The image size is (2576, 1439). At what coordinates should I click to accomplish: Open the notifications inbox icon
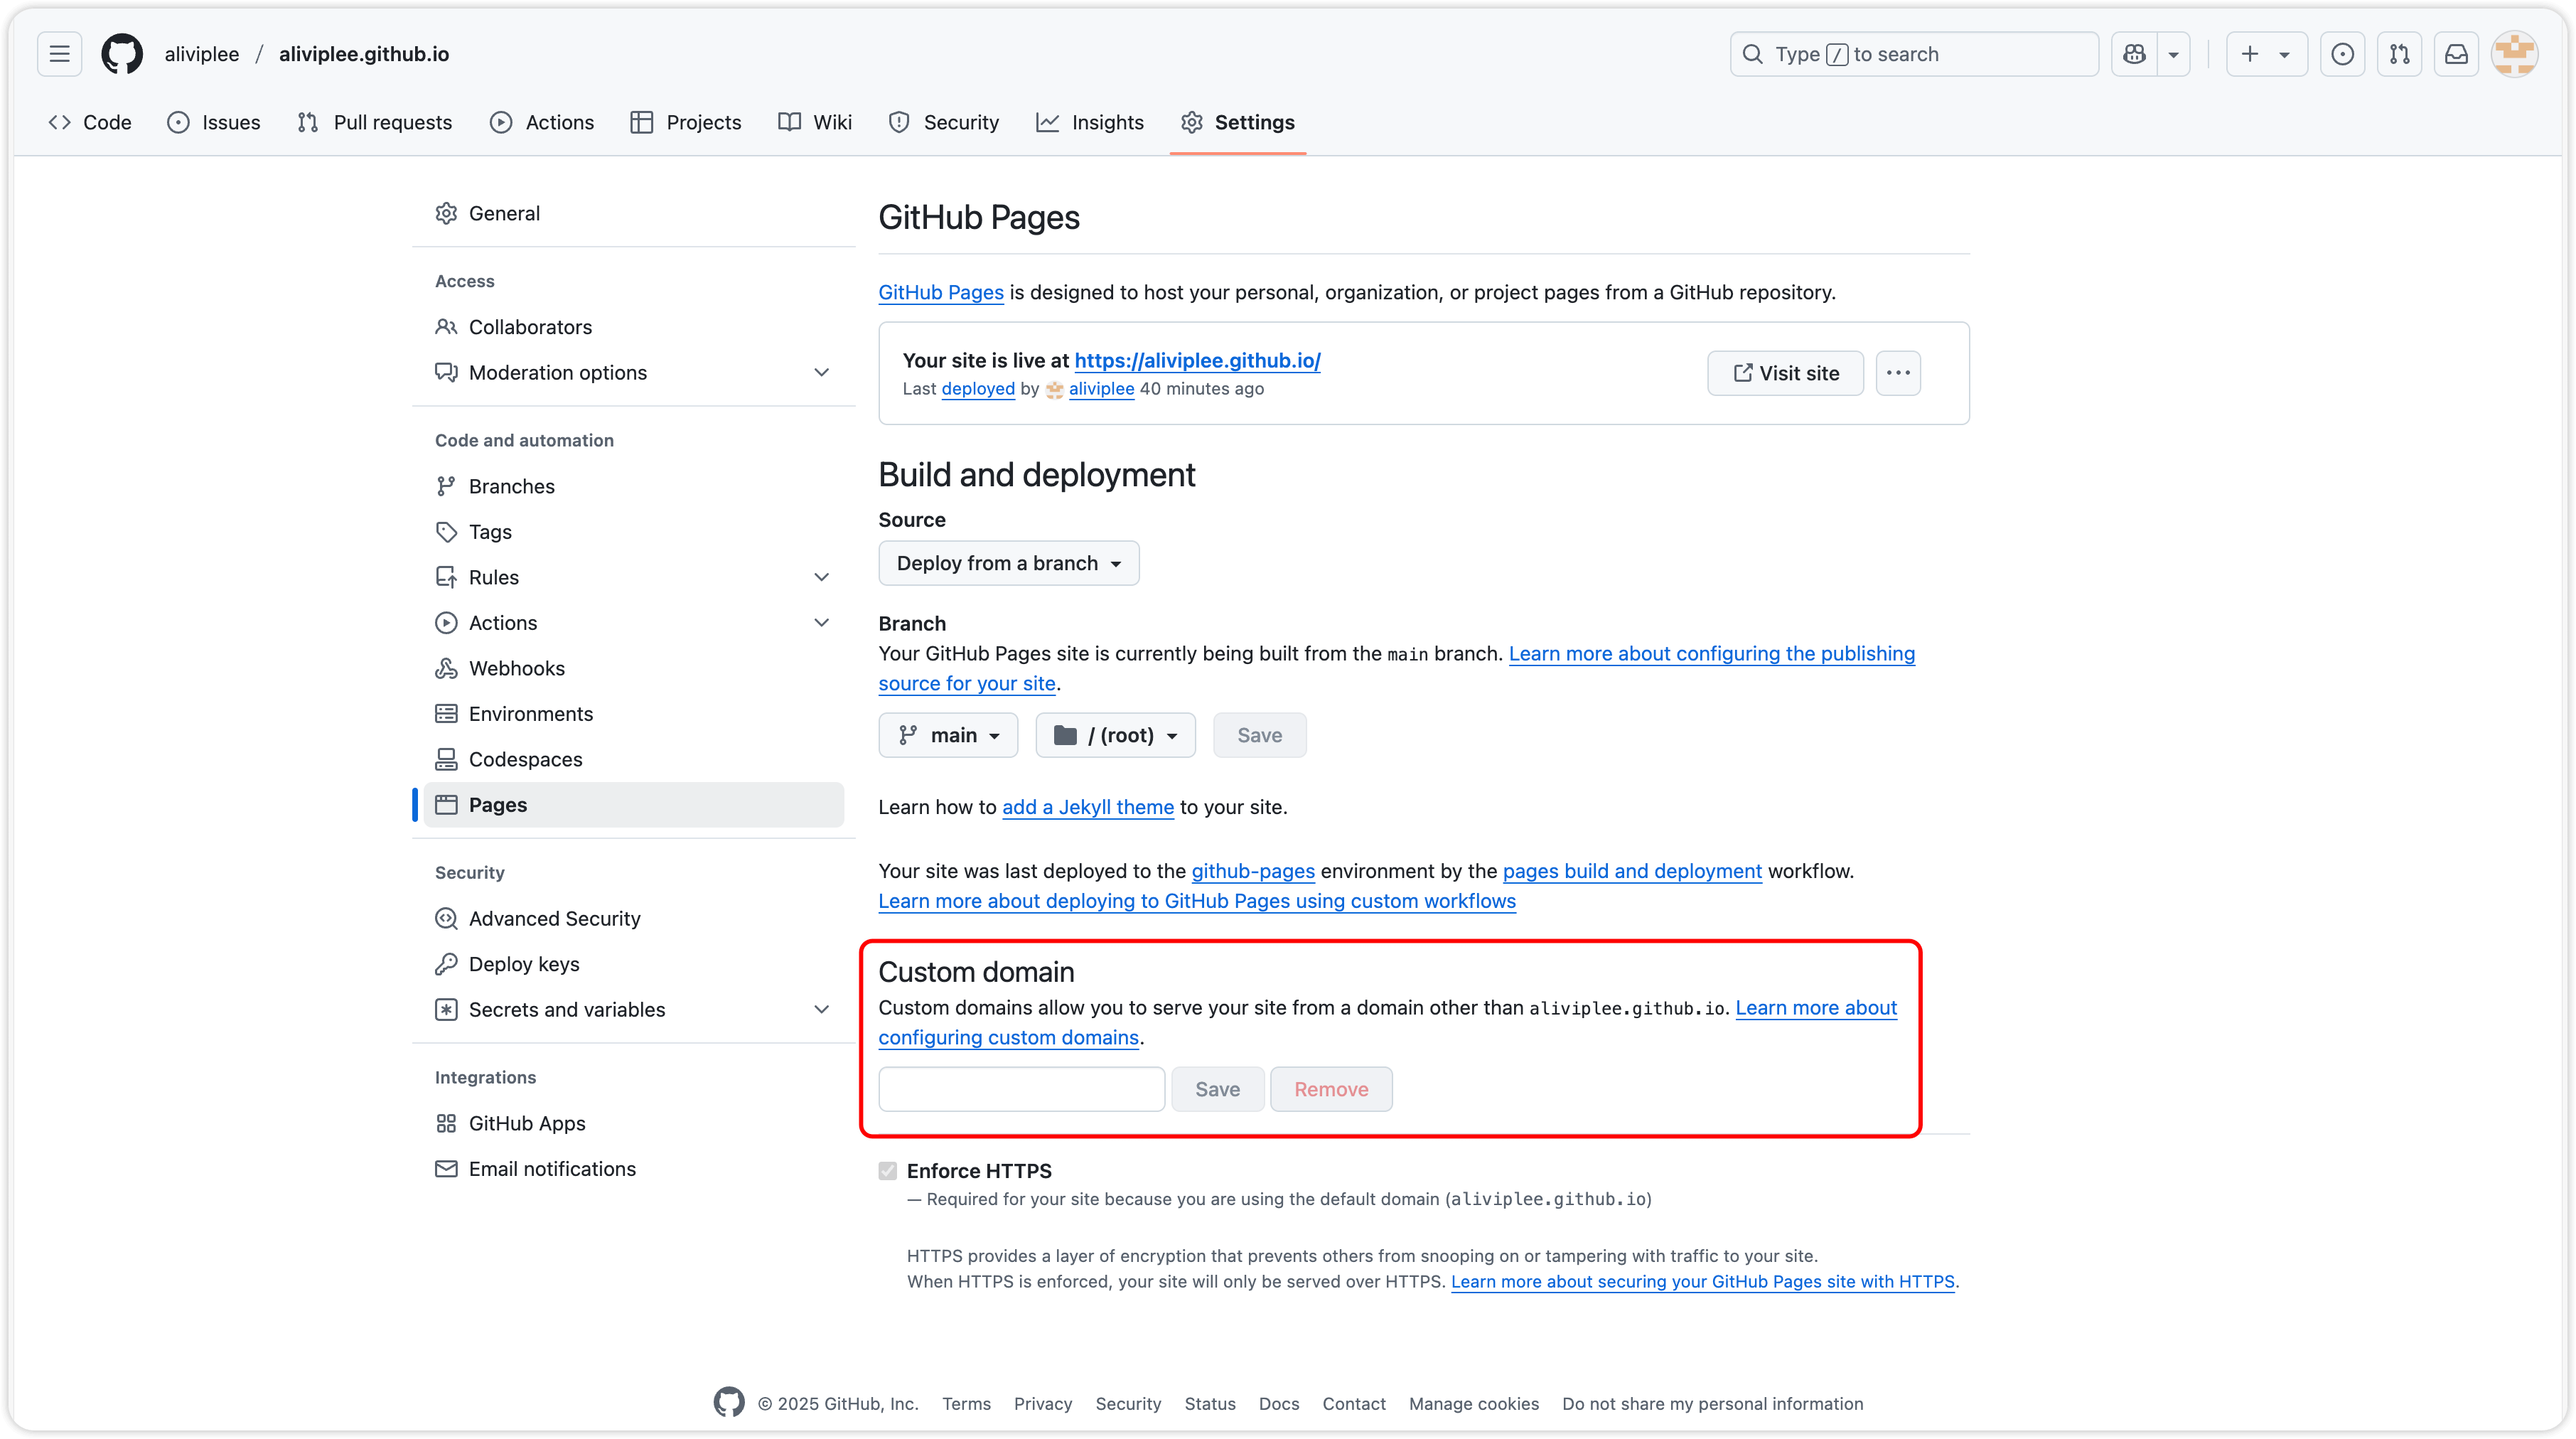pos(2456,54)
